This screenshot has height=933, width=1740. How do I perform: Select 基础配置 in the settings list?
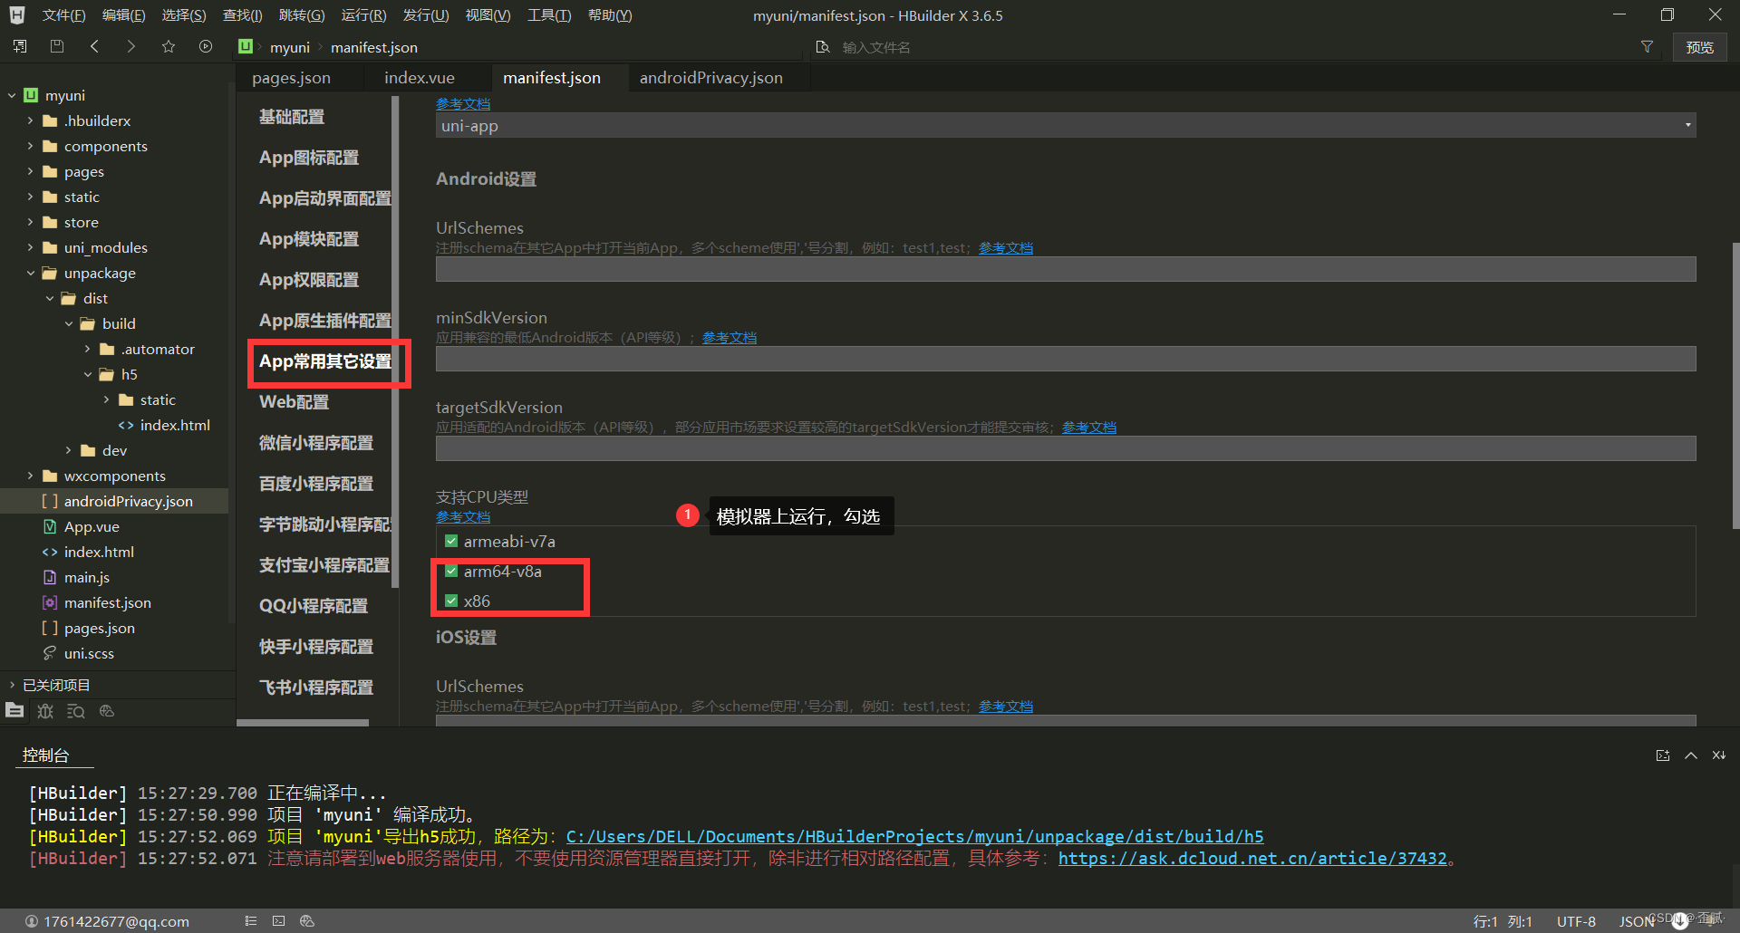[292, 117]
